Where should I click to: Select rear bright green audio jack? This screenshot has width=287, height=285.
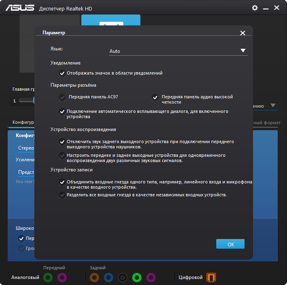(137, 277)
